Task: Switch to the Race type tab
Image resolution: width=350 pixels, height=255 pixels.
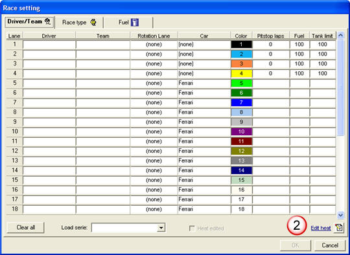Action: (79, 23)
